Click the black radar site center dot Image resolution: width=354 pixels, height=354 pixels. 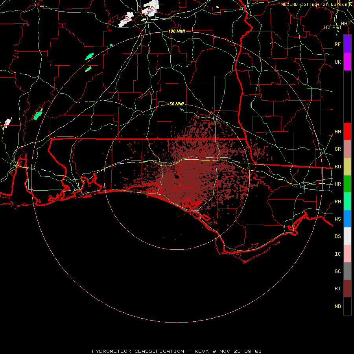tap(177, 177)
